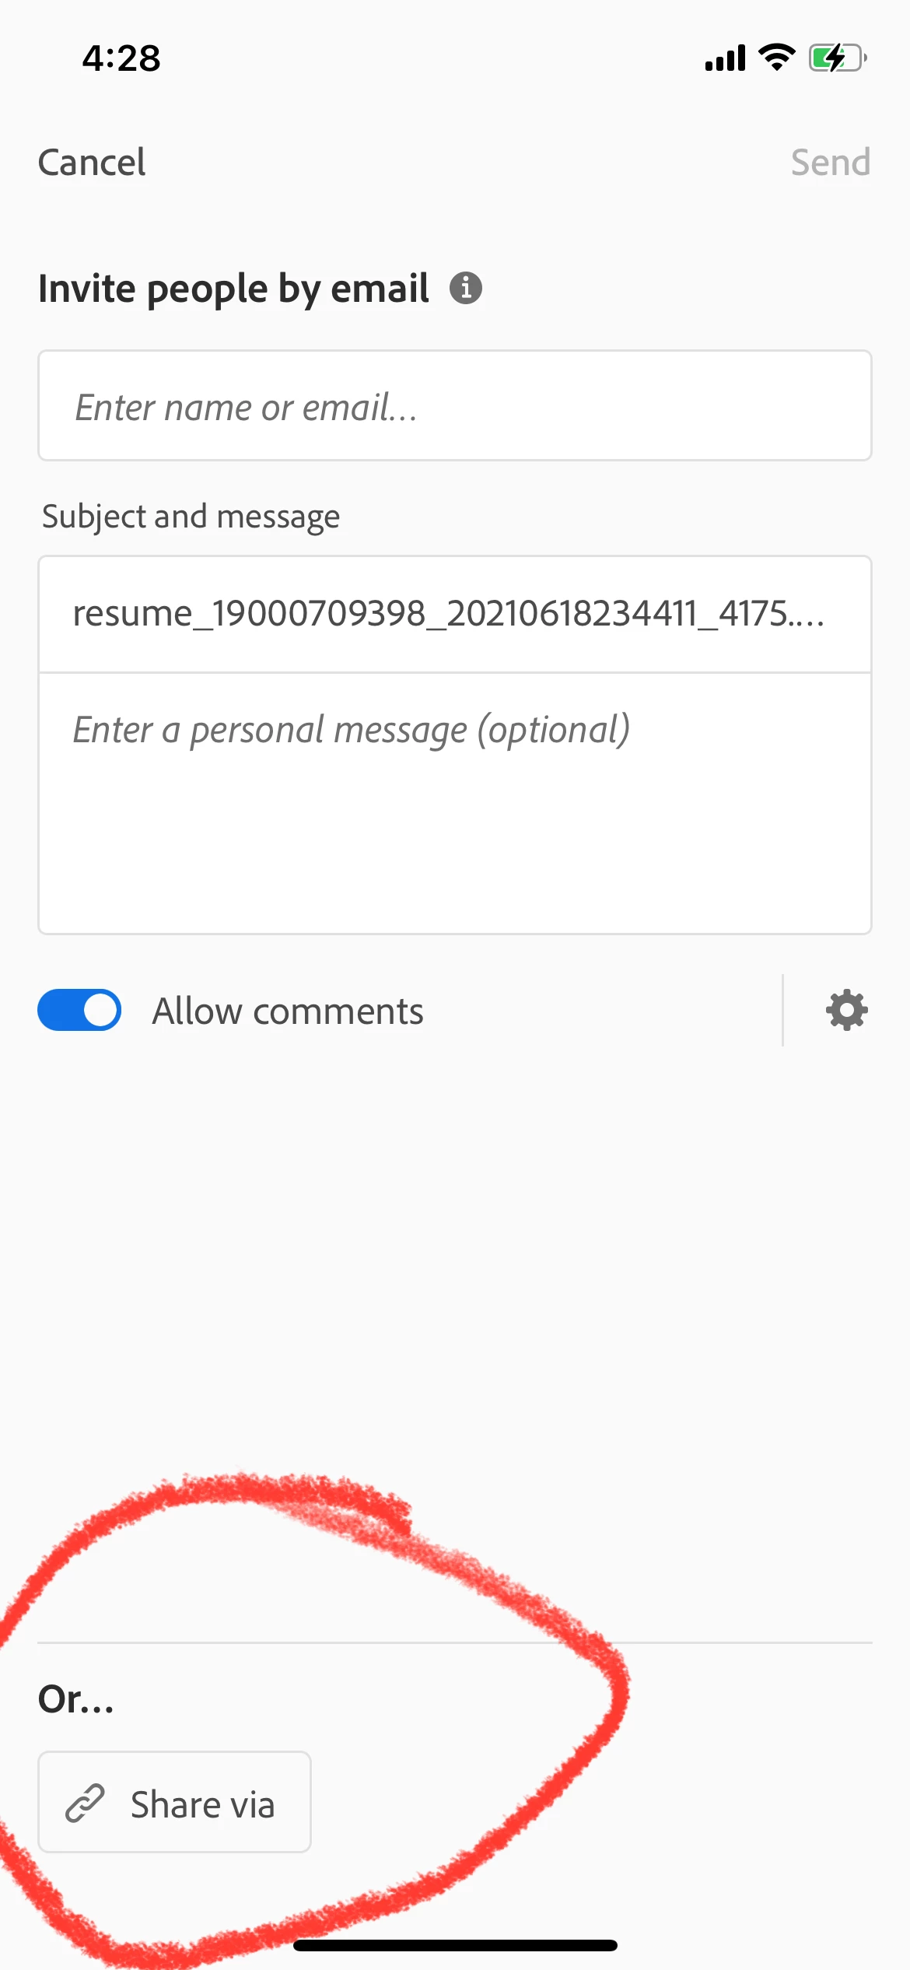Viewport: 910px width, 1970px height.
Task: Cancel the share invitation
Action: 92,163
